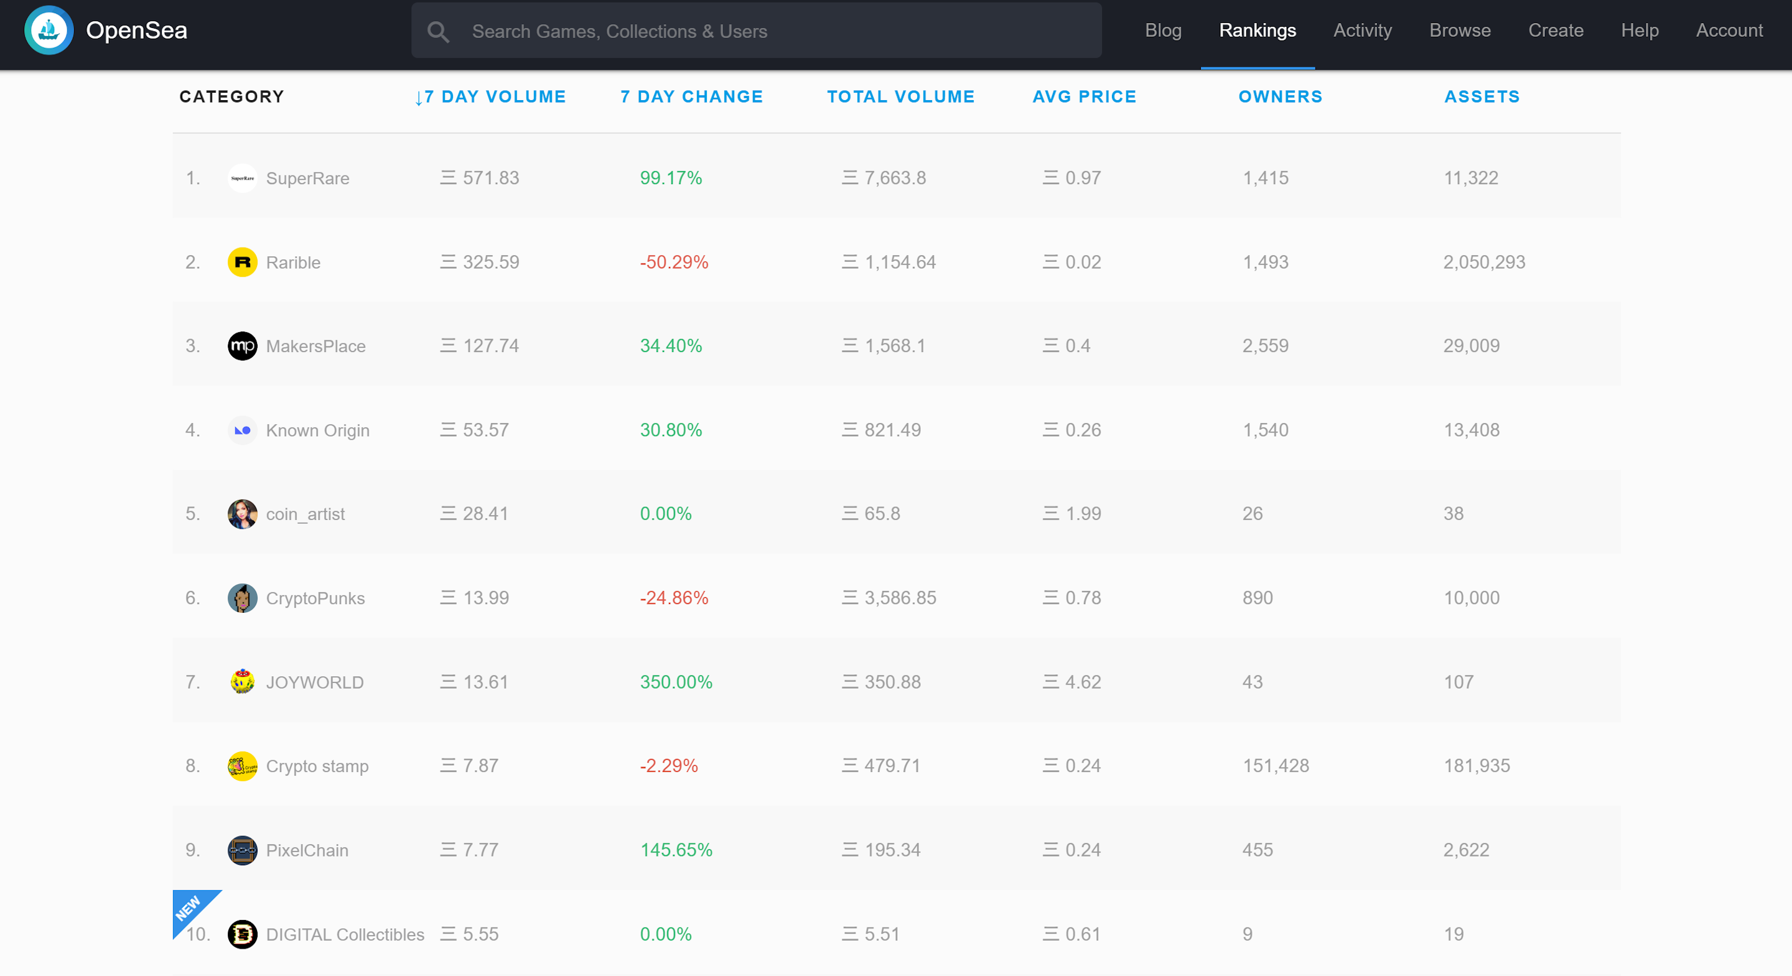
Task: Click MakersPlace's 2,559 owners value
Action: (1266, 346)
